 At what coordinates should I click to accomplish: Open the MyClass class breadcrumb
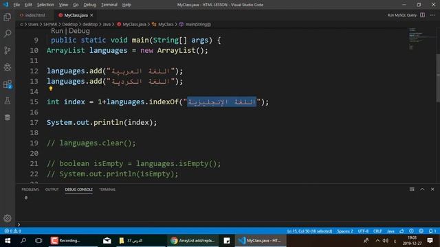[163, 25]
